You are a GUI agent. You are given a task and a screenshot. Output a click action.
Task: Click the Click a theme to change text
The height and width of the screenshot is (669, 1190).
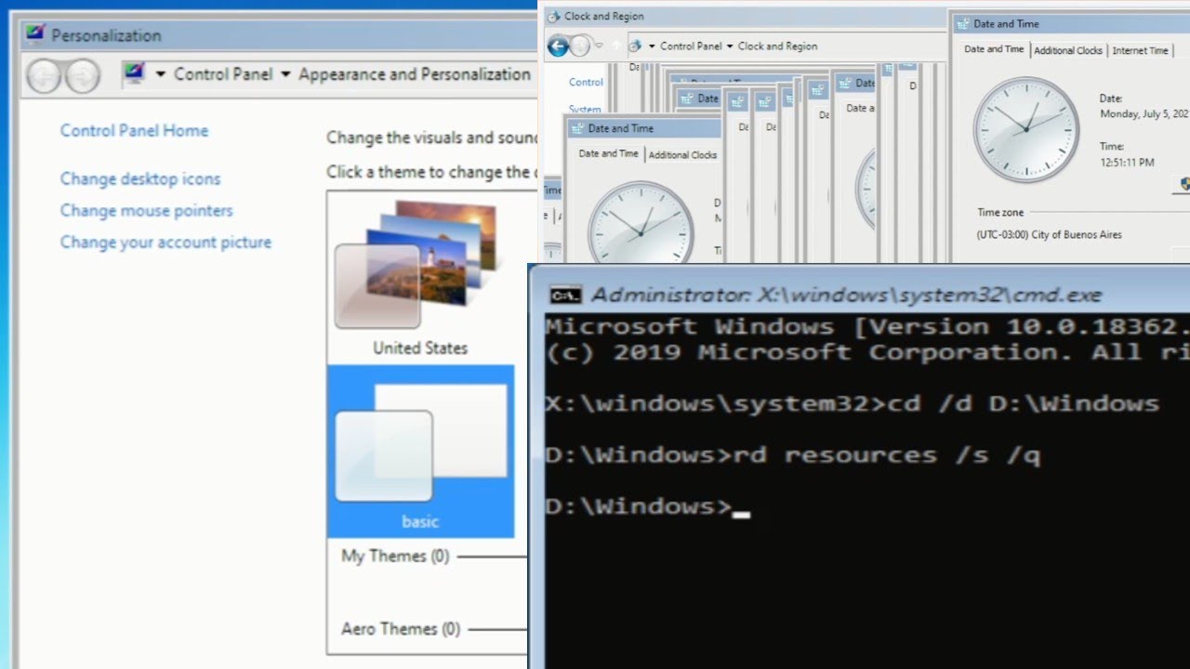click(x=432, y=172)
